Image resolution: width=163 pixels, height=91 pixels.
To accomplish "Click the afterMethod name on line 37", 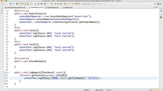I will 36,61.
